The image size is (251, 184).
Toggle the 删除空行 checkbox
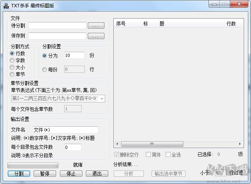tap(116, 155)
